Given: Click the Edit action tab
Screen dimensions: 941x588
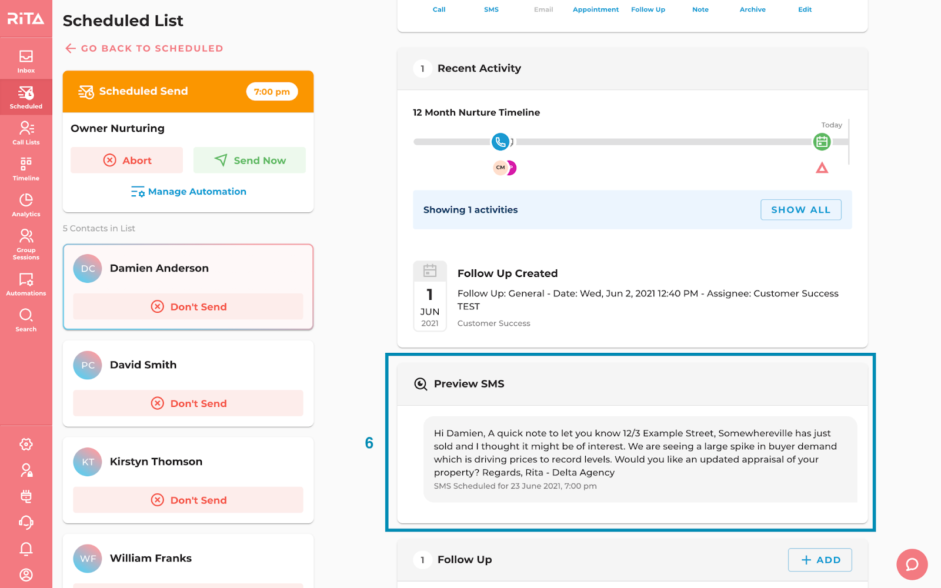Looking at the screenshot, I should pyautogui.click(x=805, y=9).
